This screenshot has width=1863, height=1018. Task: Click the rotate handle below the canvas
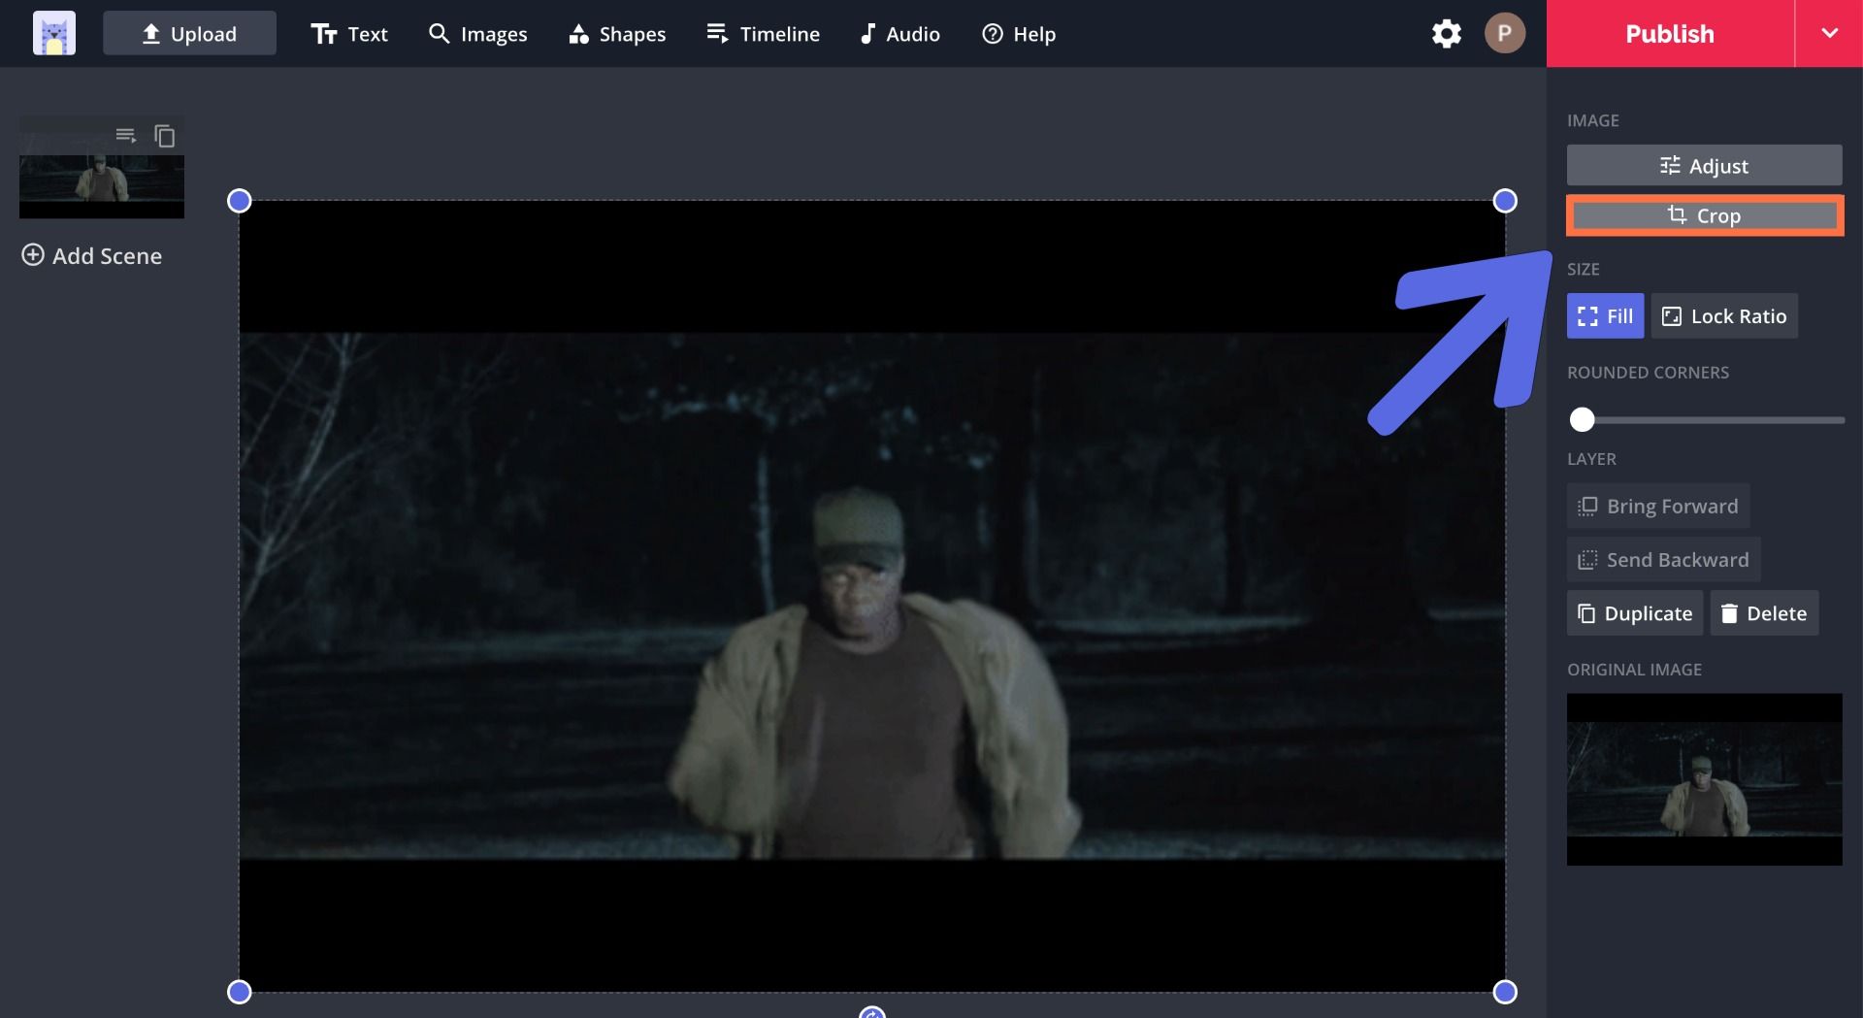pos(872,1013)
